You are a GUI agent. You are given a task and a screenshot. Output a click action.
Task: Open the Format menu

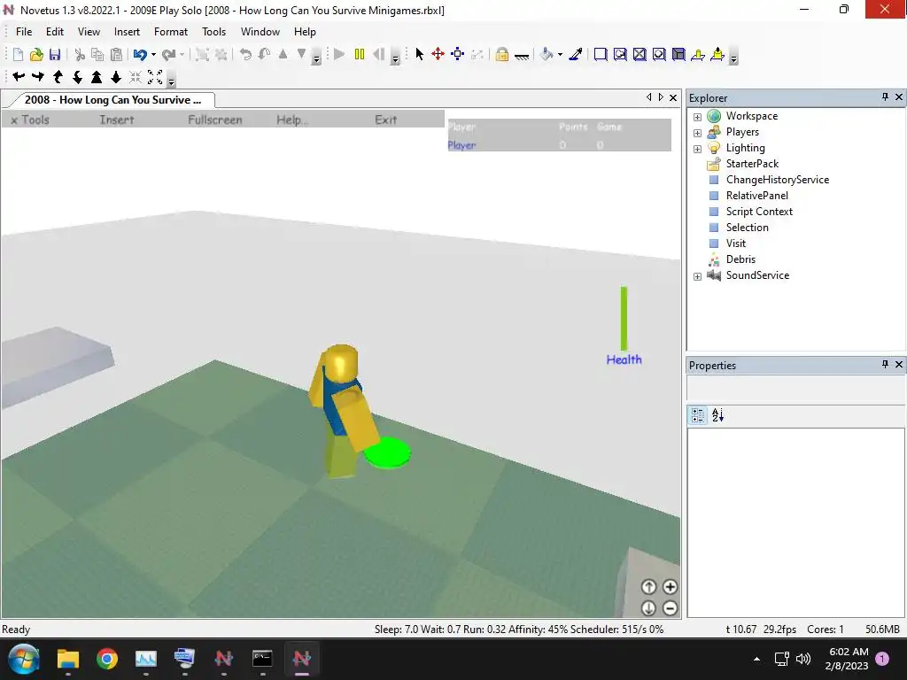coord(171,32)
